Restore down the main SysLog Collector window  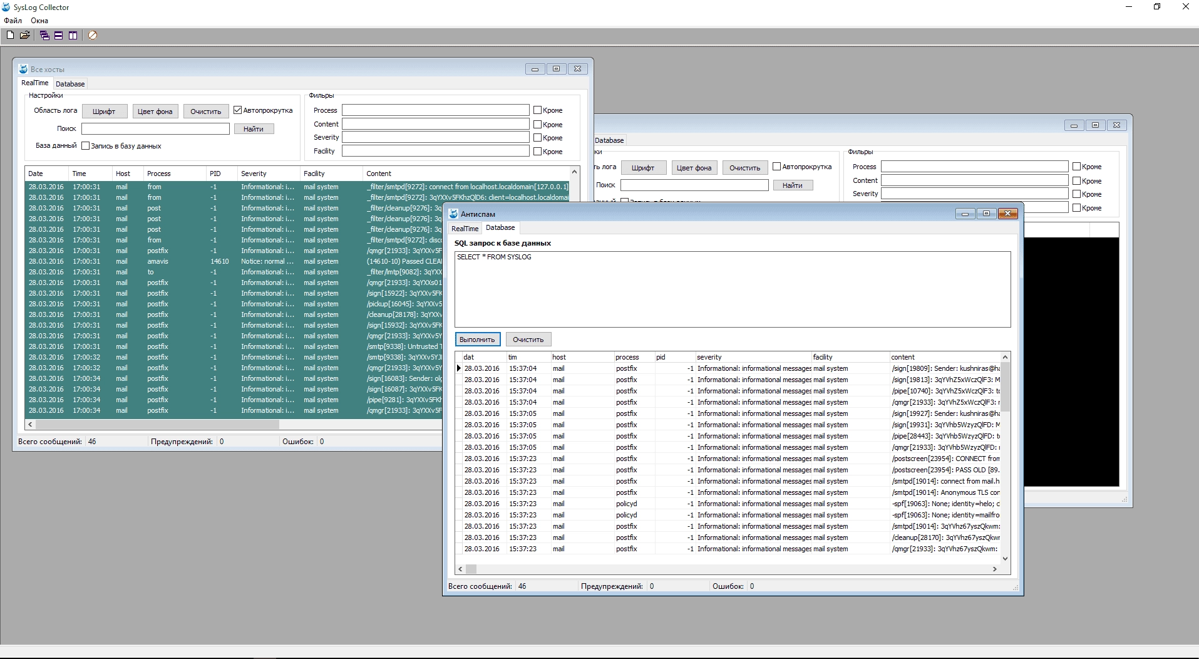(1157, 7)
